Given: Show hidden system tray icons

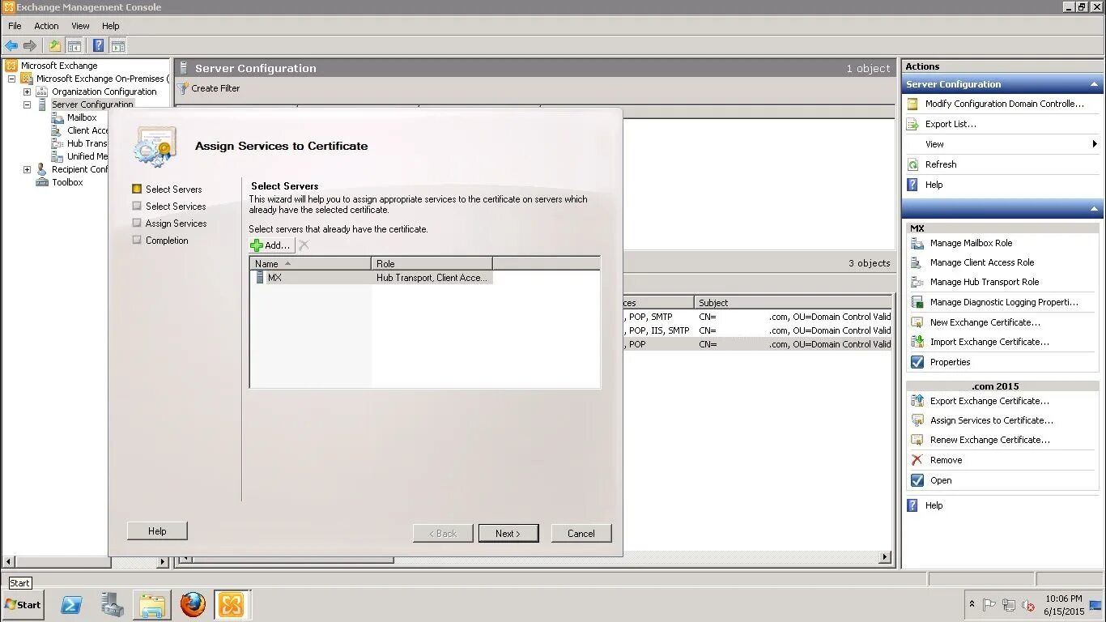Looking at the screenshot, I should (x=972, y=604).
